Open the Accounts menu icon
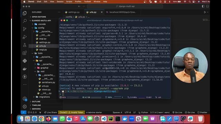 click(x=25, y=99)
